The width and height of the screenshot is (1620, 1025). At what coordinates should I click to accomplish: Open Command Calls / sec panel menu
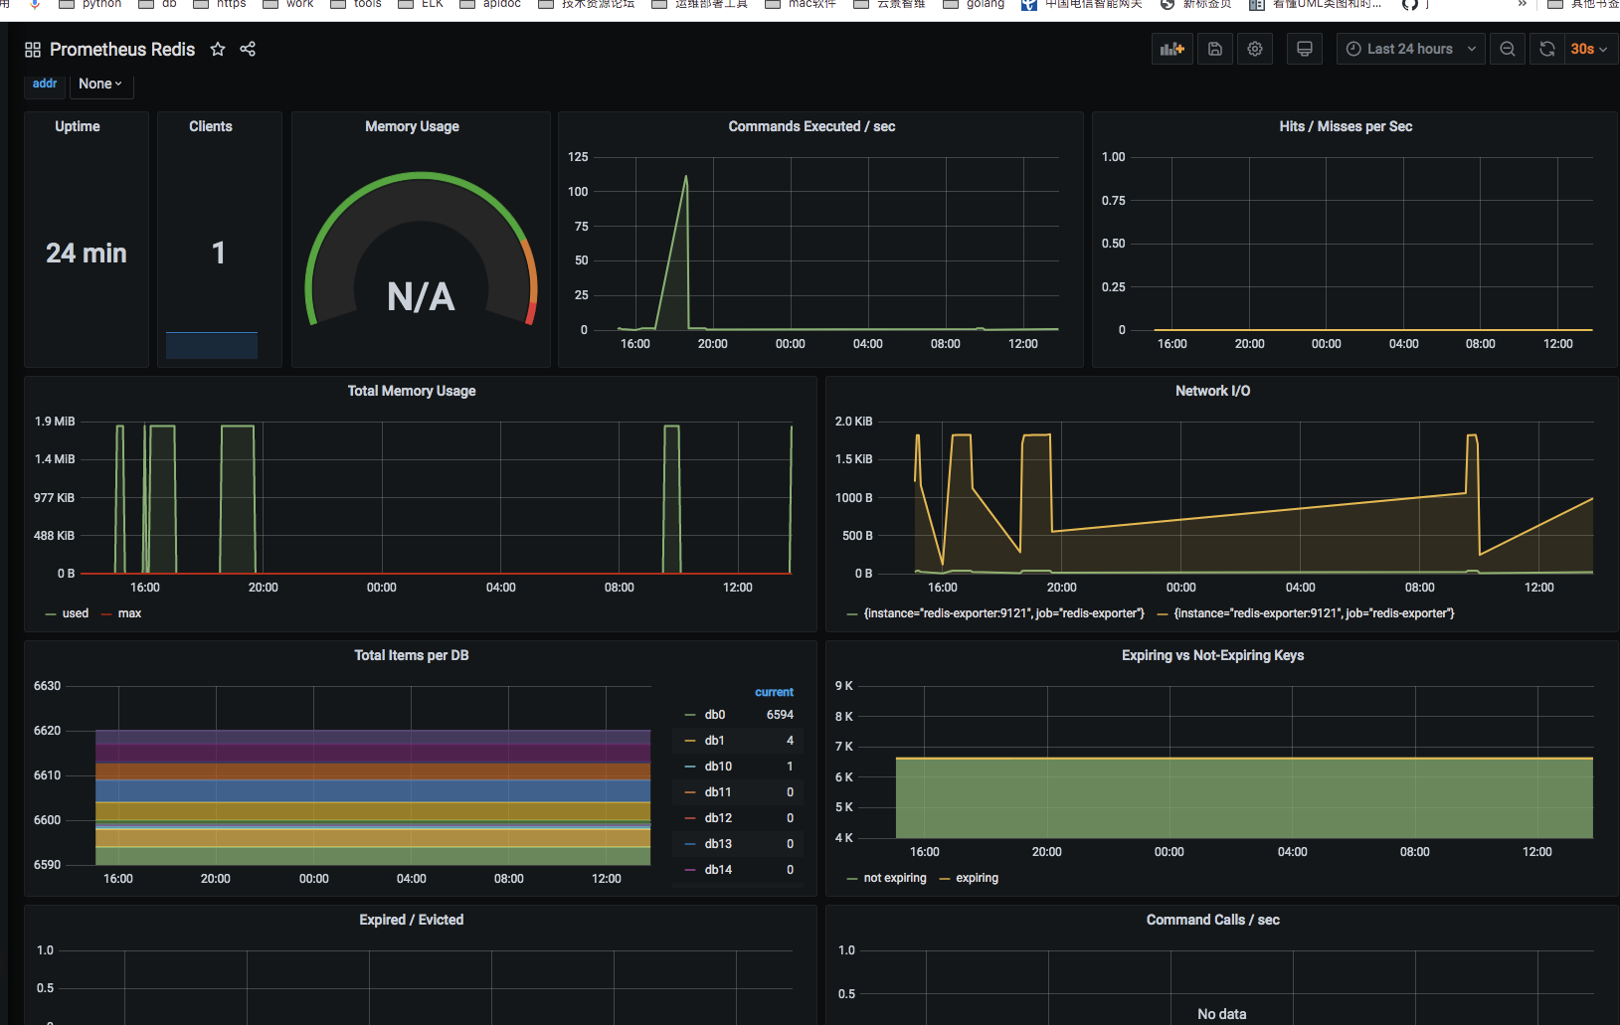coord(1212,920)
